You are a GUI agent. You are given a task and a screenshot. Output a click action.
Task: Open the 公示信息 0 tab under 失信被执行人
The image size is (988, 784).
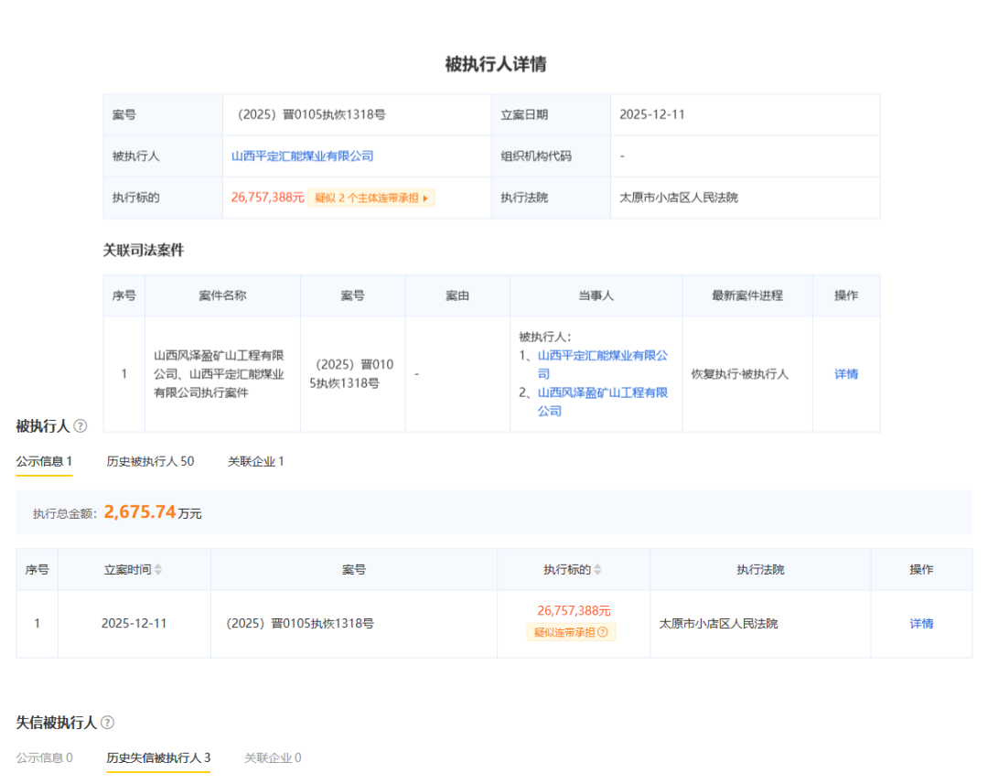45,757
